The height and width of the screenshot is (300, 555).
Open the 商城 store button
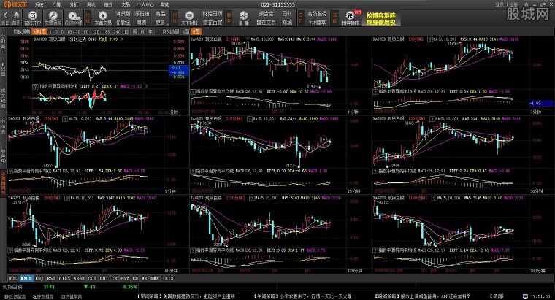(287, 23)
